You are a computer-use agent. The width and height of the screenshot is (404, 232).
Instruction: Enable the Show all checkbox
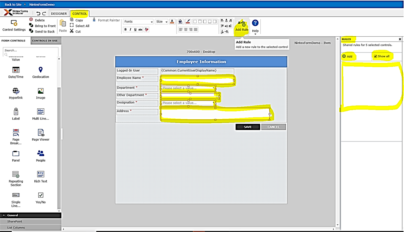click(x=375, y=56)
